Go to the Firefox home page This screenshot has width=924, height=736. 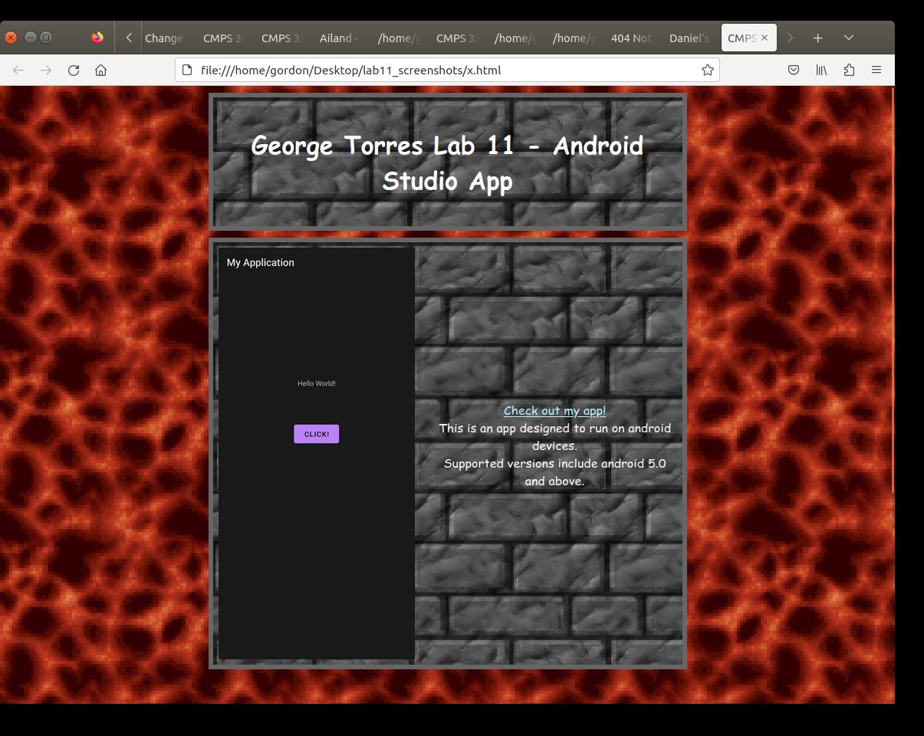100,71
